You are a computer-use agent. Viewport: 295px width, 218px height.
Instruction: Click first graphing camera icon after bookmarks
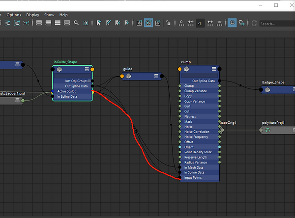pos(139,23)
